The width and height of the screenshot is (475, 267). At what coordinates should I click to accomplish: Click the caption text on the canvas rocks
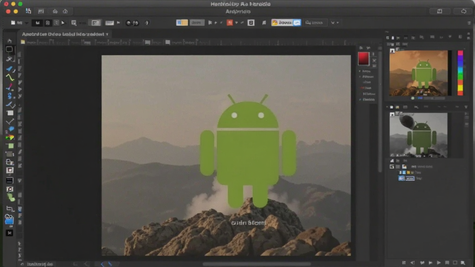(x=249, y=223)
